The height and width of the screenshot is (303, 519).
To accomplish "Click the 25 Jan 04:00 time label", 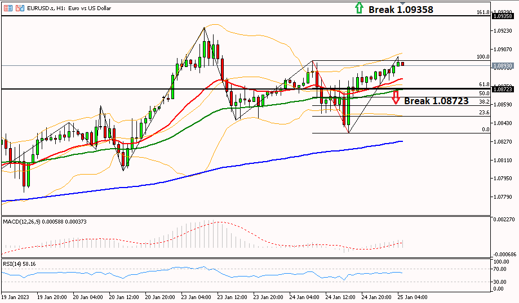I will pyautogui.click(x=412, y=297).
